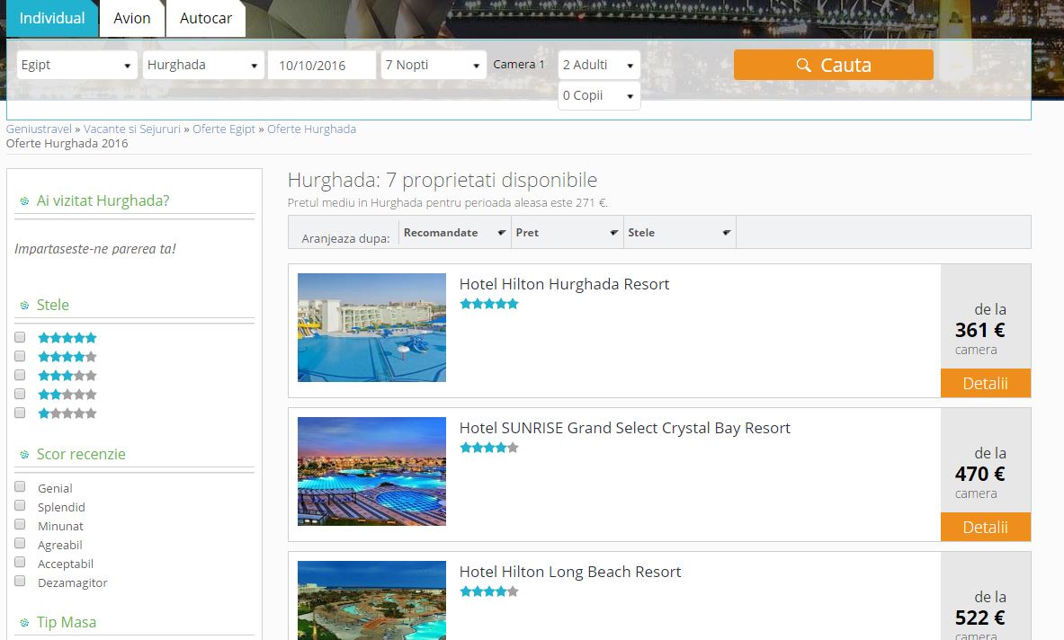Open the Stele sort dropdown

[x=679, y=233]
